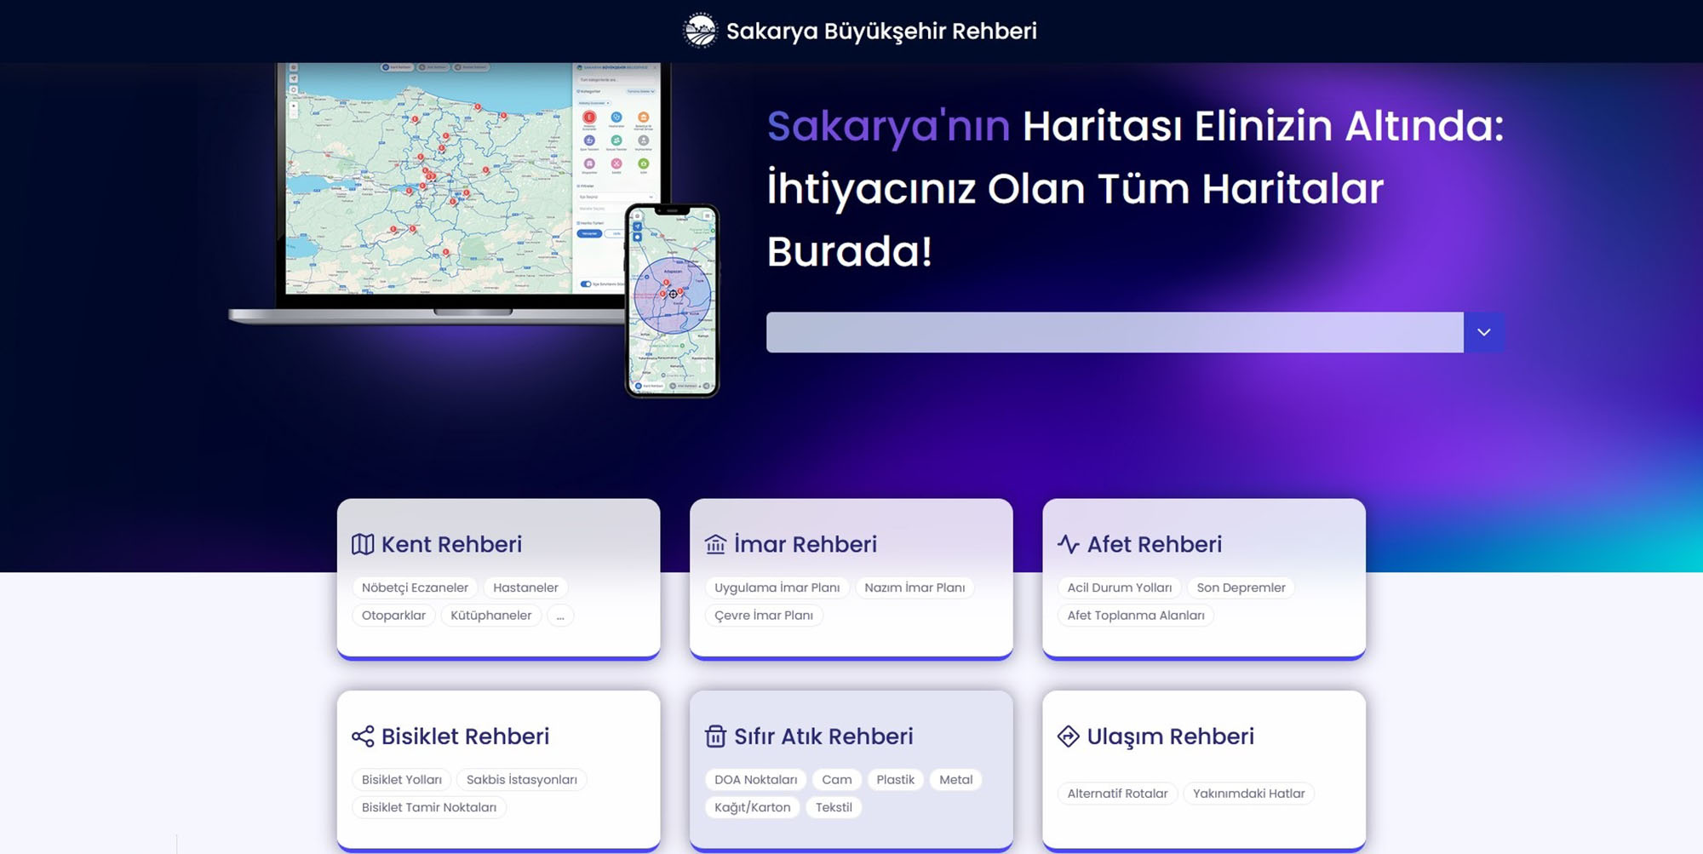
Task: Click the 'Sakarya Büyükşehir Rehberi' header title
Action: click(882, 32)
